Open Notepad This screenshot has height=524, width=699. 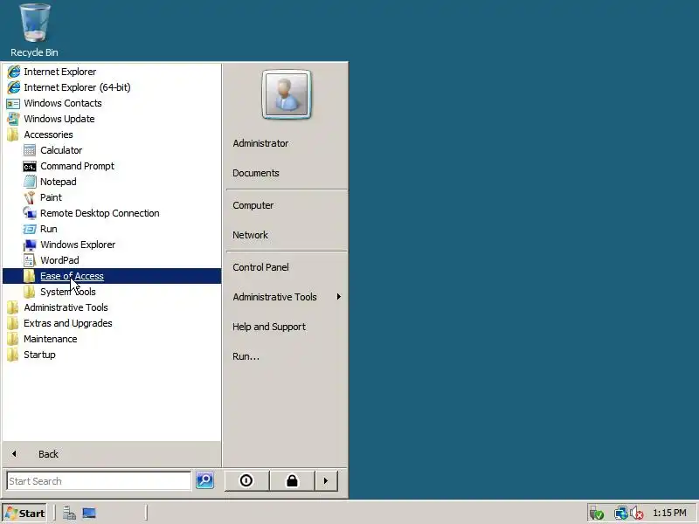[x=112, y=182]
